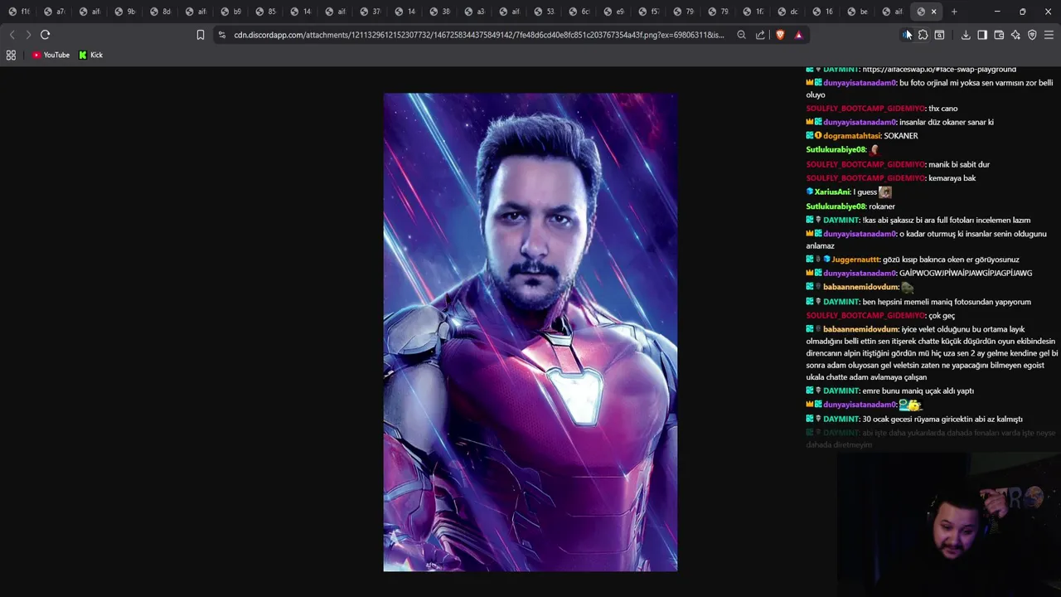
Task: Open the YouTube bookmark
Action: (51, 55)
